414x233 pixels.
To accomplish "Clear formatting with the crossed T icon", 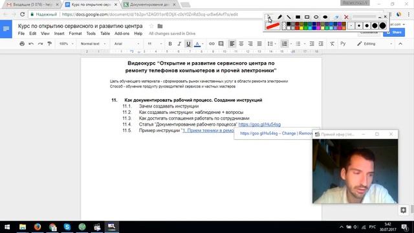I will click(332, 43).
